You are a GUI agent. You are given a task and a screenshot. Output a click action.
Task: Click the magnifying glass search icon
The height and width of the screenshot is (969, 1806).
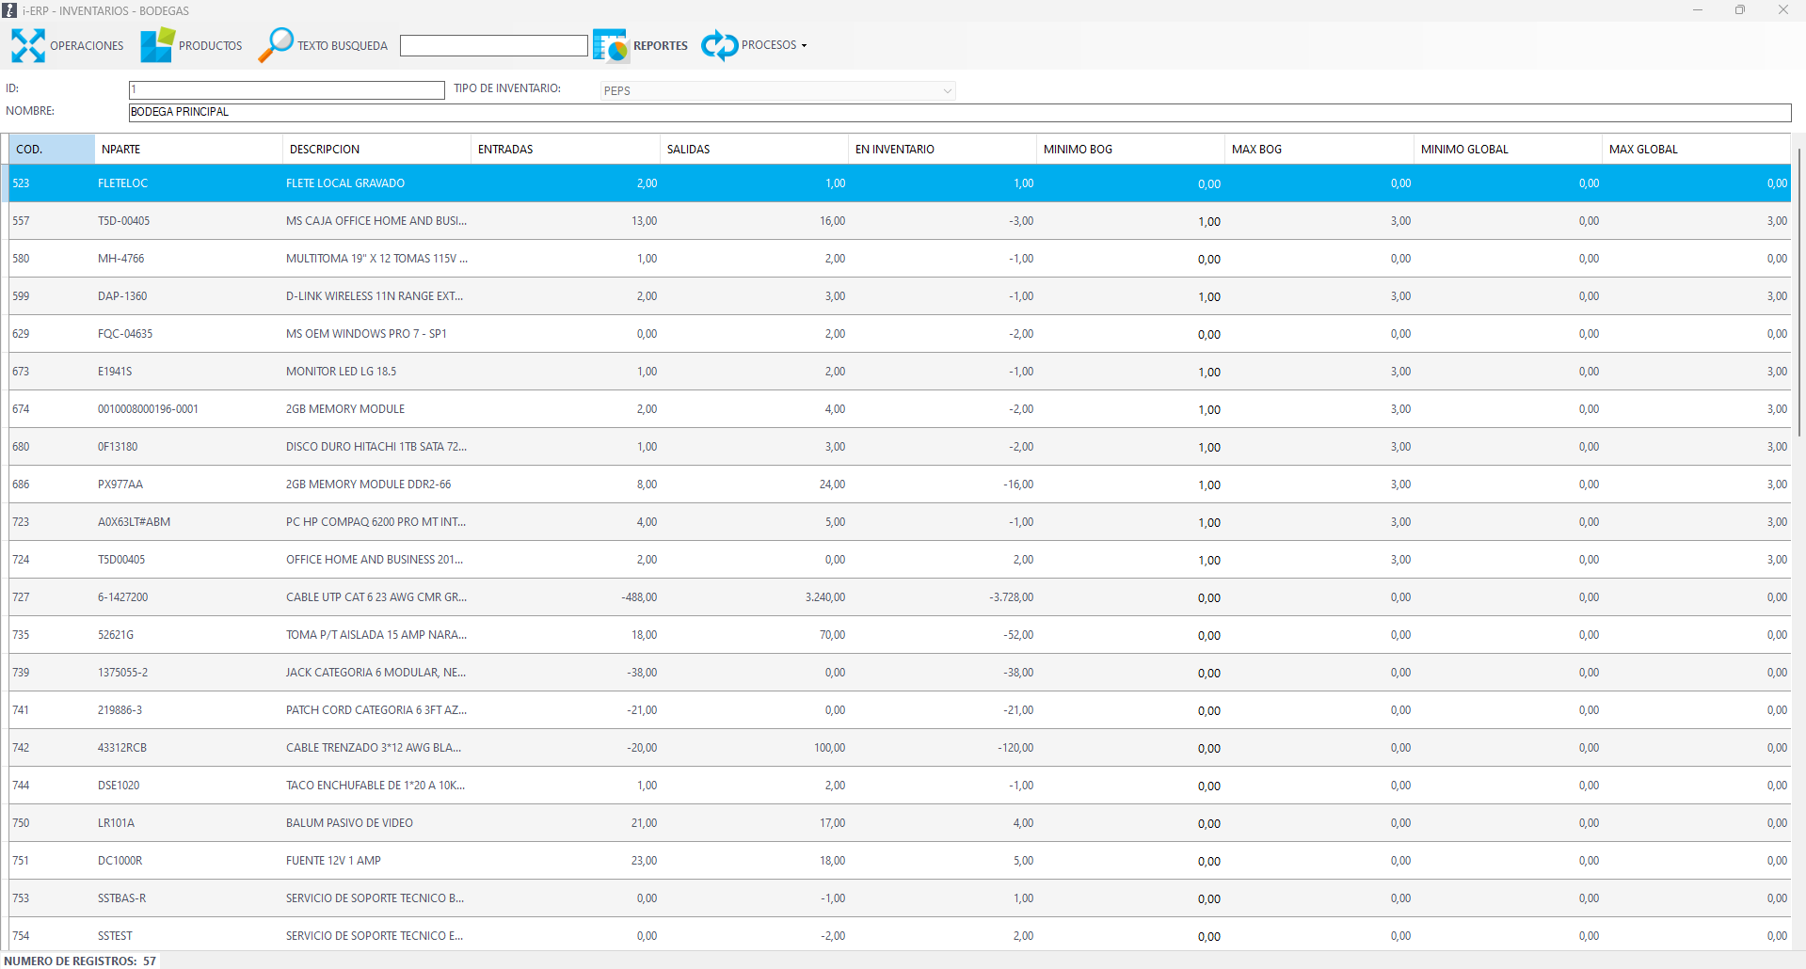[276, 45]
